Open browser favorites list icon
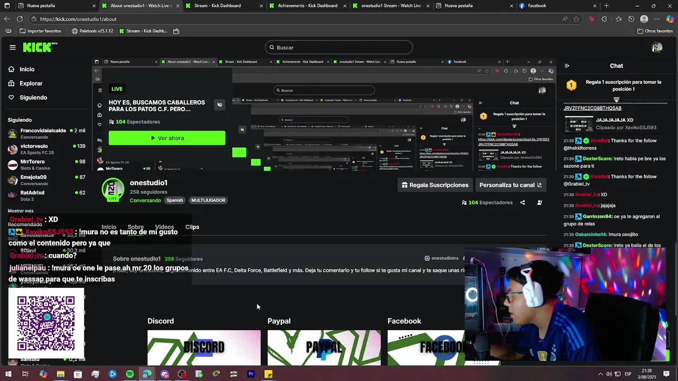 coord(619,19)
